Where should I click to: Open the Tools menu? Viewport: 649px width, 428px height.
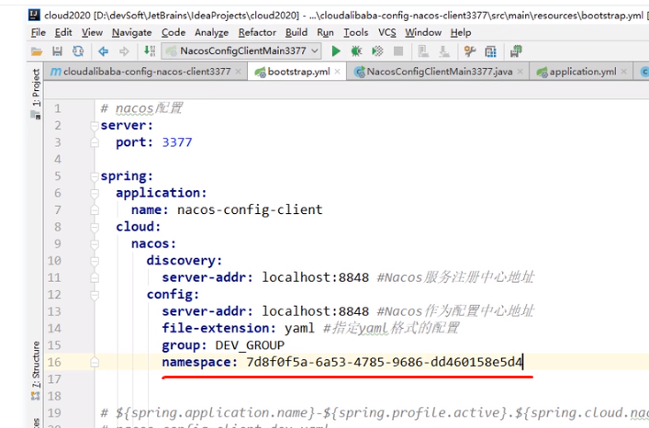(x=355, y=33)
